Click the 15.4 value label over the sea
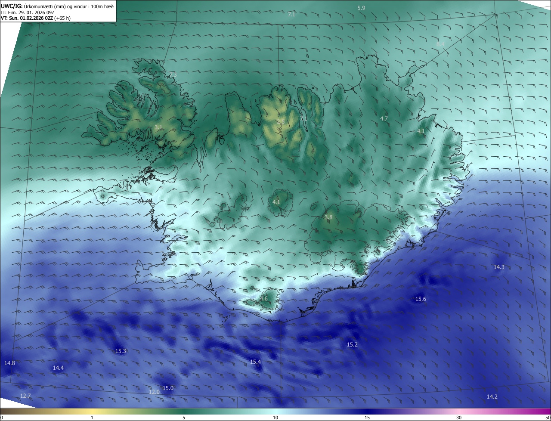The image size is (551, 421). pyautogui.click(x=256, y=362)
